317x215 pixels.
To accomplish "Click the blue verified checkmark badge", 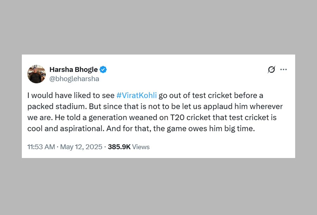I will coord(103,69).
